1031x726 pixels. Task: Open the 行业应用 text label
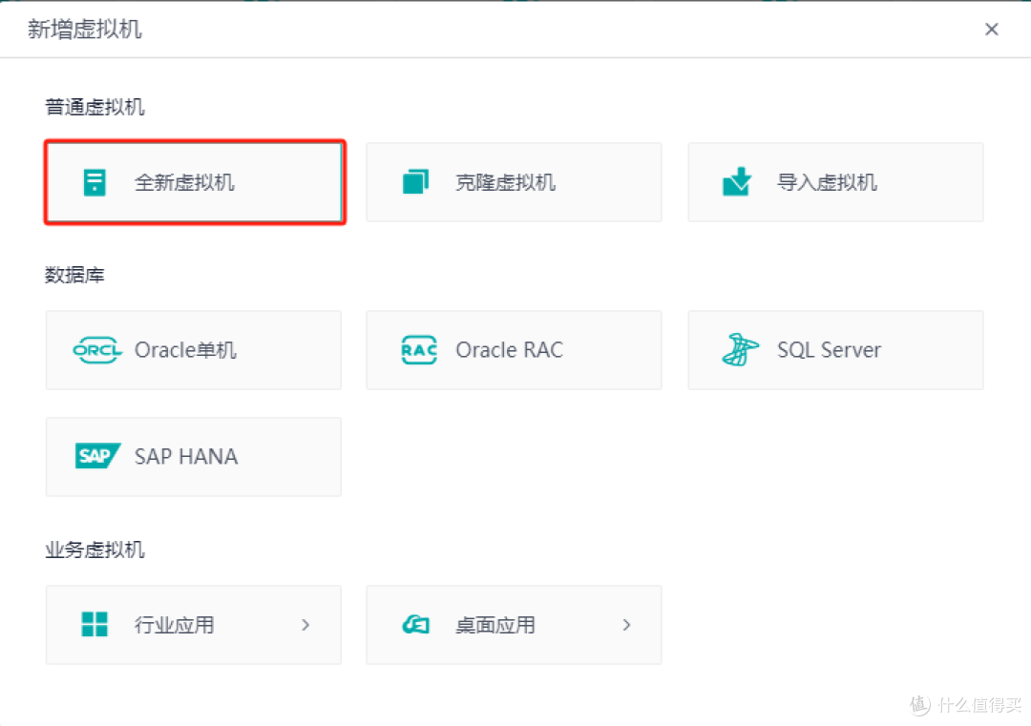175,625
